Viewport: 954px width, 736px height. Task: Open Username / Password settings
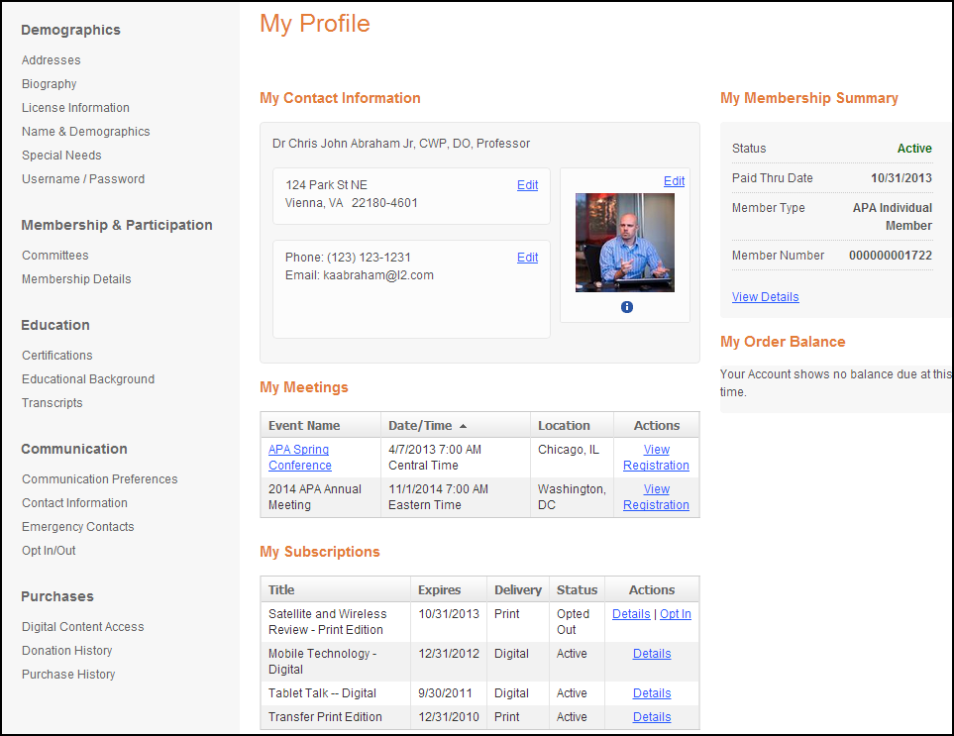[x=83, y=178]
